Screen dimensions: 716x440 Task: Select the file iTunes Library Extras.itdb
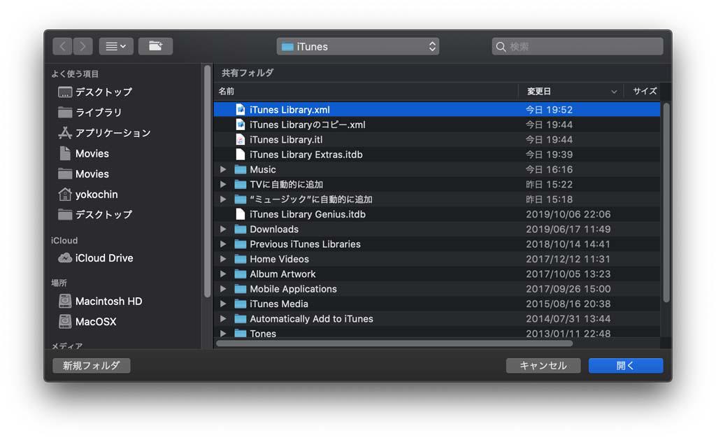point(437,155)
